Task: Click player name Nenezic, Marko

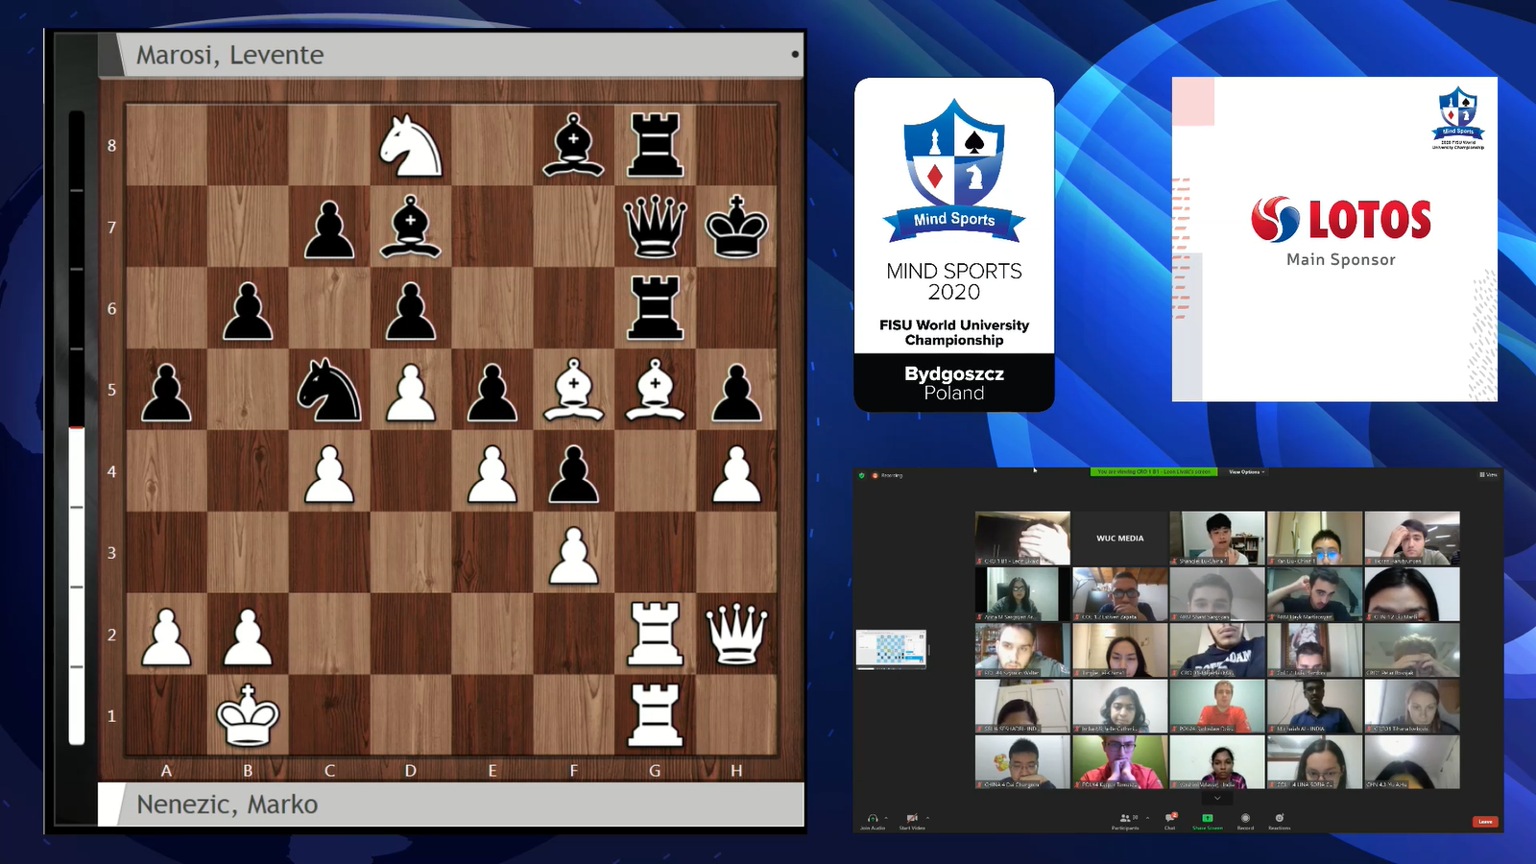Action: point(227,804)
